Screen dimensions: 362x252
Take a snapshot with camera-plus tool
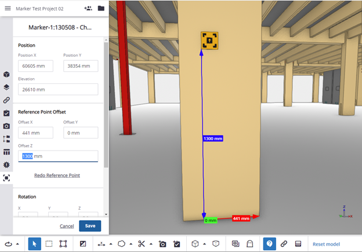[x=163, y=244]
